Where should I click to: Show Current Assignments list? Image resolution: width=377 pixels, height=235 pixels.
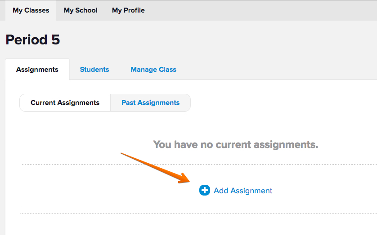(65, 103)
